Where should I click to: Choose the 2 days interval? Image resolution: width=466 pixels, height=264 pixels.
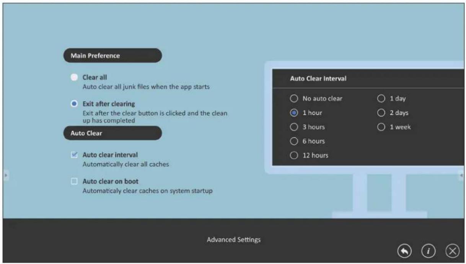pos(381,113)
